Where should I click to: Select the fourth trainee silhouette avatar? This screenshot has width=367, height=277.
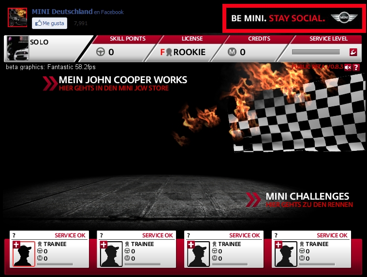[286, 254]
